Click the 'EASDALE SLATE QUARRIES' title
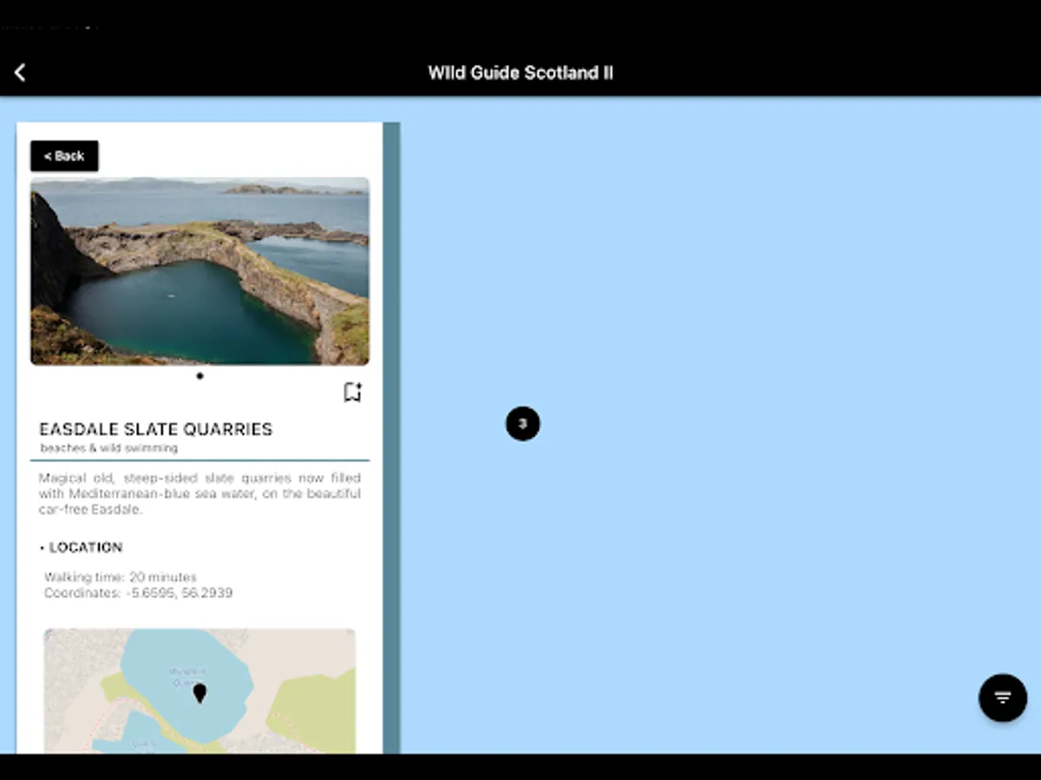The width and height of the screenshot is (1041, 780). [156, 429]
